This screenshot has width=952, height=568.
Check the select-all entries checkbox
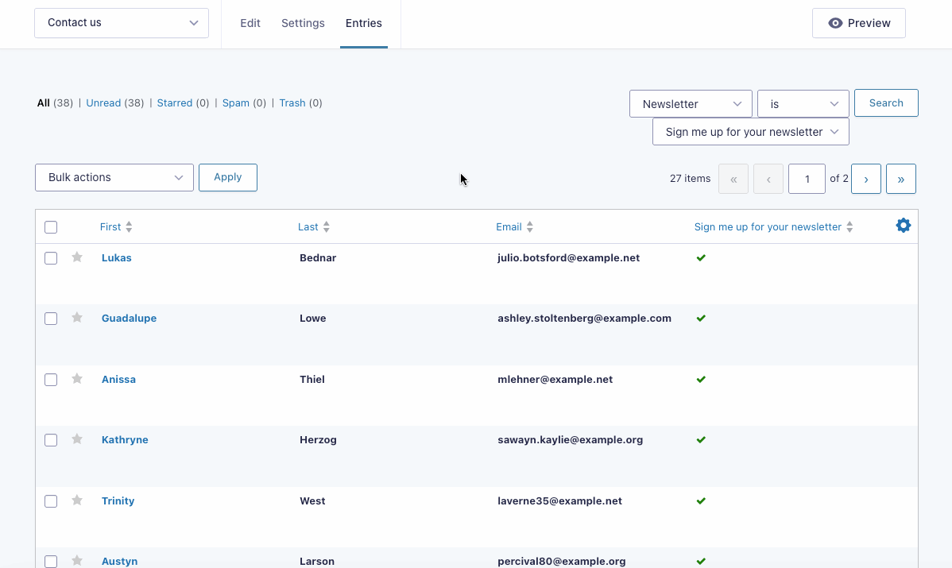50,226
